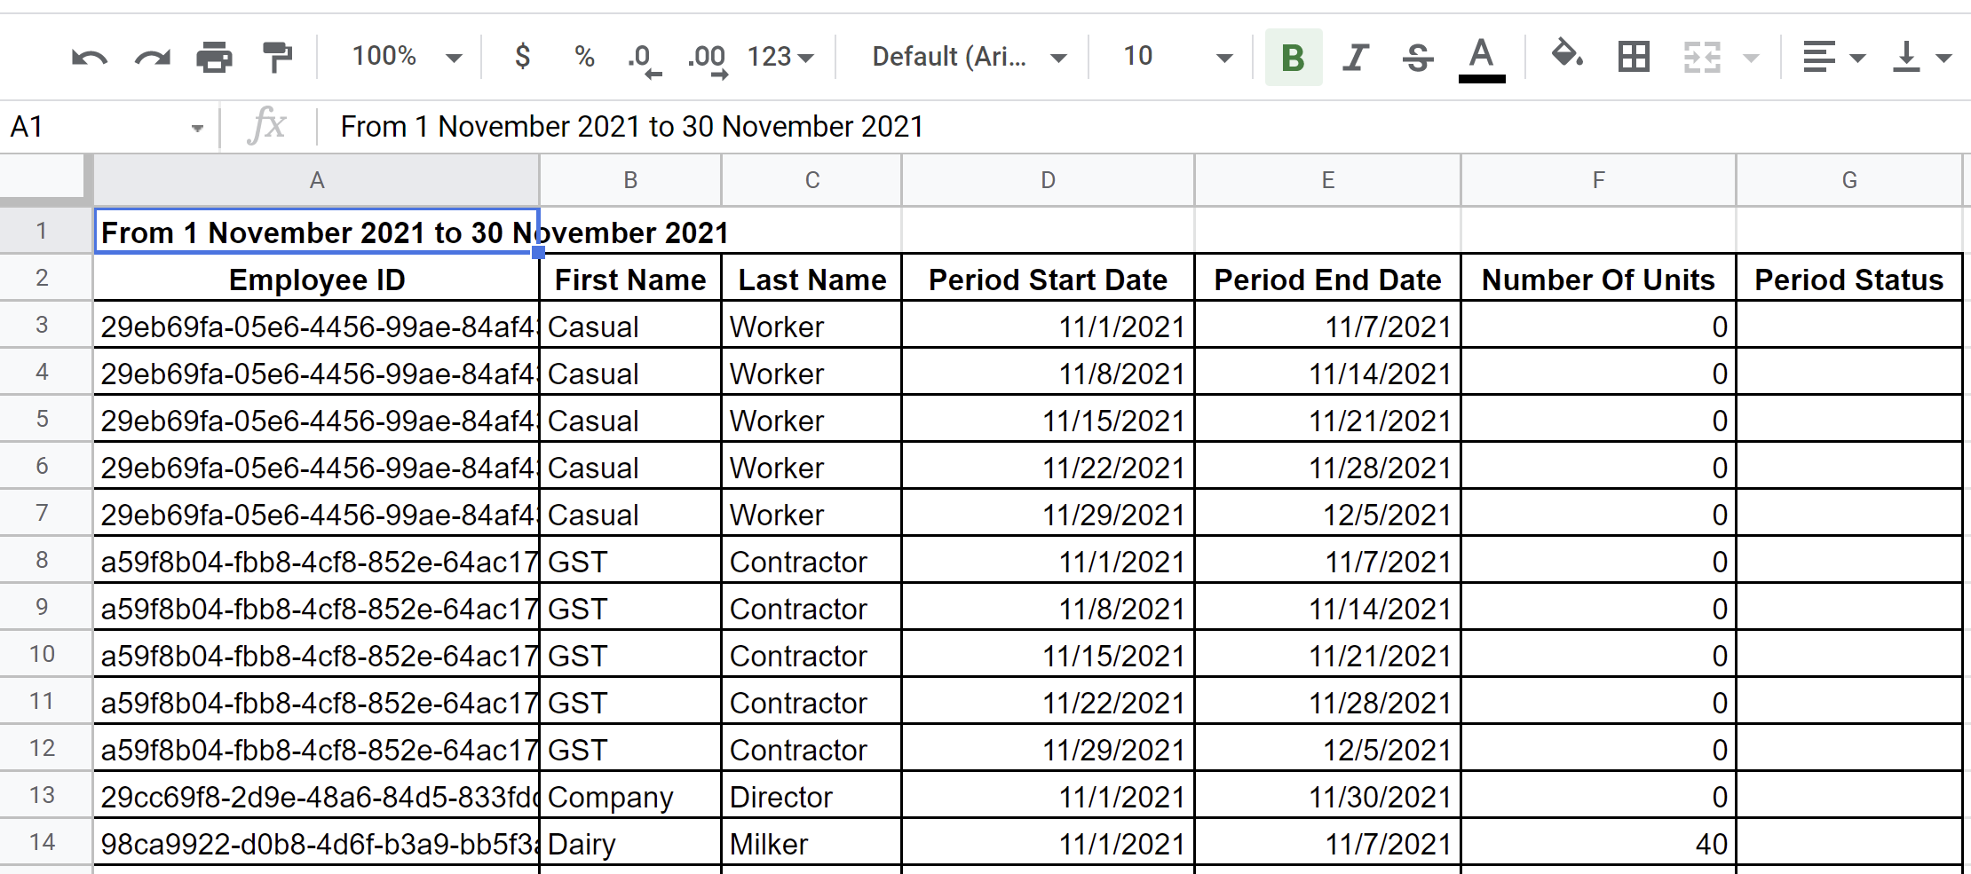Open the Borders grid icon
The width and height of the screenshot is (1971, 874).
click(x=1634, y=57)
